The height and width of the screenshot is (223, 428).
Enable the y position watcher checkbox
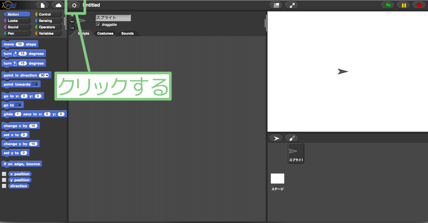[4, 180]
